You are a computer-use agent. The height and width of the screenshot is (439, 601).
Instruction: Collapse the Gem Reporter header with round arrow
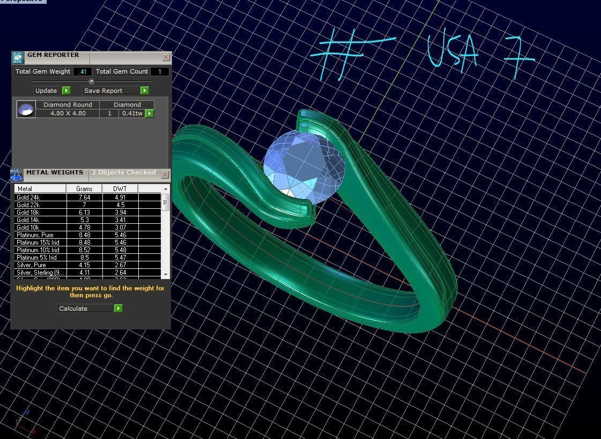coord(91,81)
